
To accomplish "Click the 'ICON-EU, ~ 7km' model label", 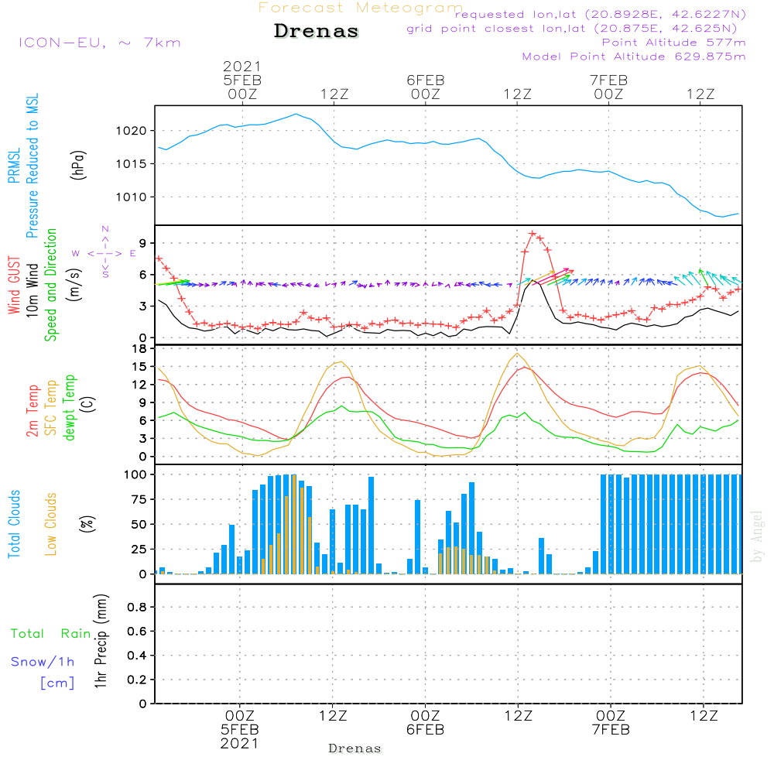I will [x=100, y=43].
